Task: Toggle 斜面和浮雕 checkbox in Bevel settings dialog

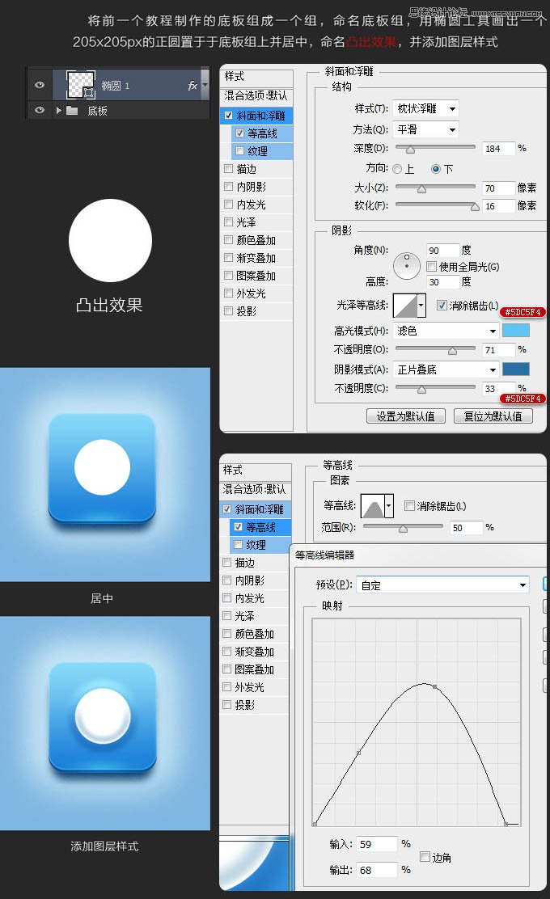Action: tap(228, 116)
